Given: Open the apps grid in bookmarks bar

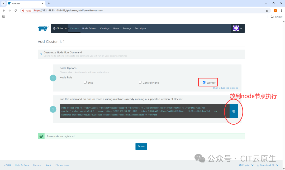Looking at the screenshot, I should click(x=3, y=17).
